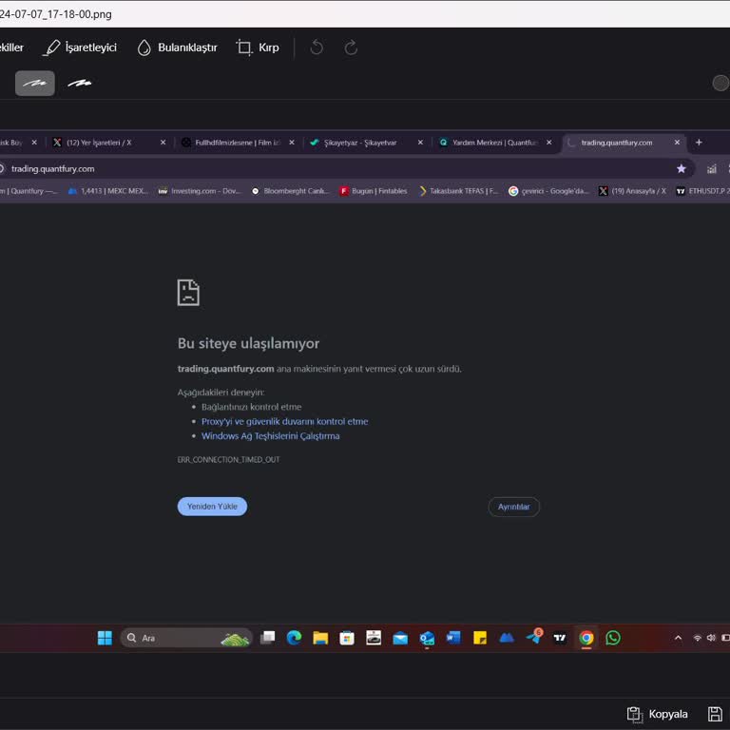Screen dimensions: 730x730
Task: Choose the Bulanıklaştır blur tool
Action: point(177,48)
